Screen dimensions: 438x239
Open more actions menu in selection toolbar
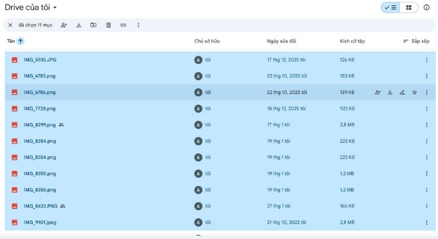click(138, 25)
